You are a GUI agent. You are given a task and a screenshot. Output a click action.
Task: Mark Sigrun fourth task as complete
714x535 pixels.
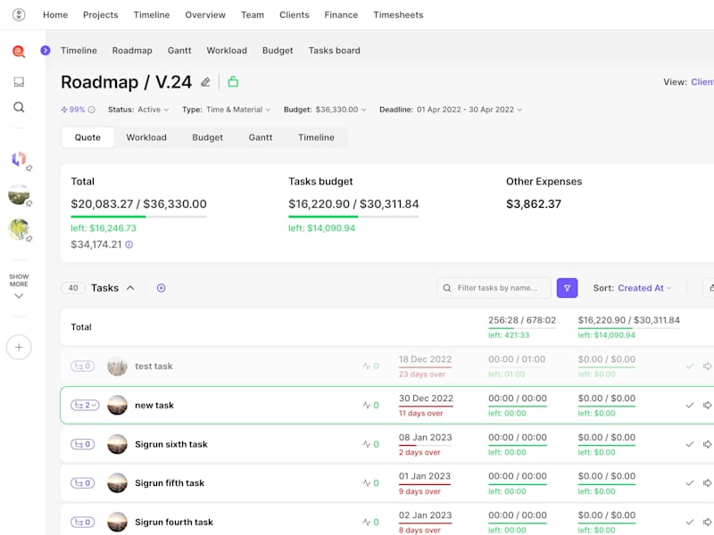coord(690,523)
